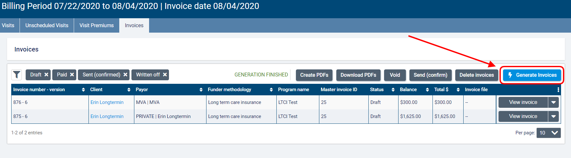571x158 pixels.
Task: Sort by Invoice number - version column
Action: click(83, 90)
